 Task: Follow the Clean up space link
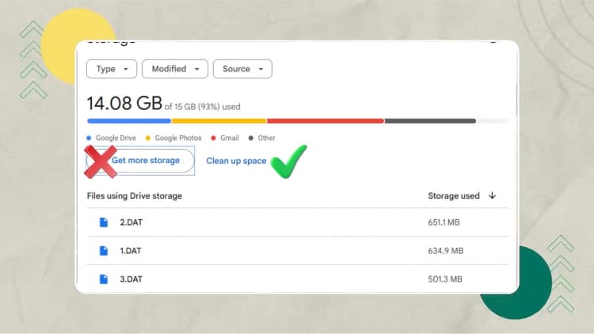click(236, 161)
